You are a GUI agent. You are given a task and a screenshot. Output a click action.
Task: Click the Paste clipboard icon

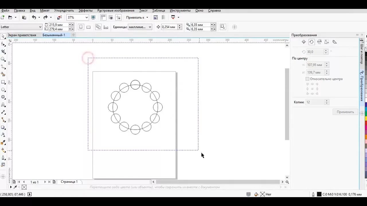click(24, 17)
